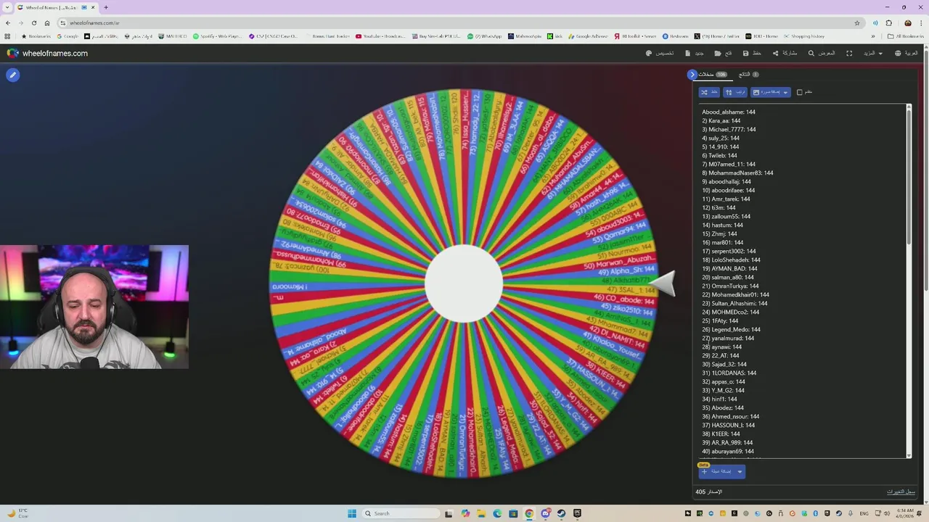Open the Chrome icon in the taskbar
Image resolution: width=929 pixels, height=522 pixels.
[x=529, y=513]
